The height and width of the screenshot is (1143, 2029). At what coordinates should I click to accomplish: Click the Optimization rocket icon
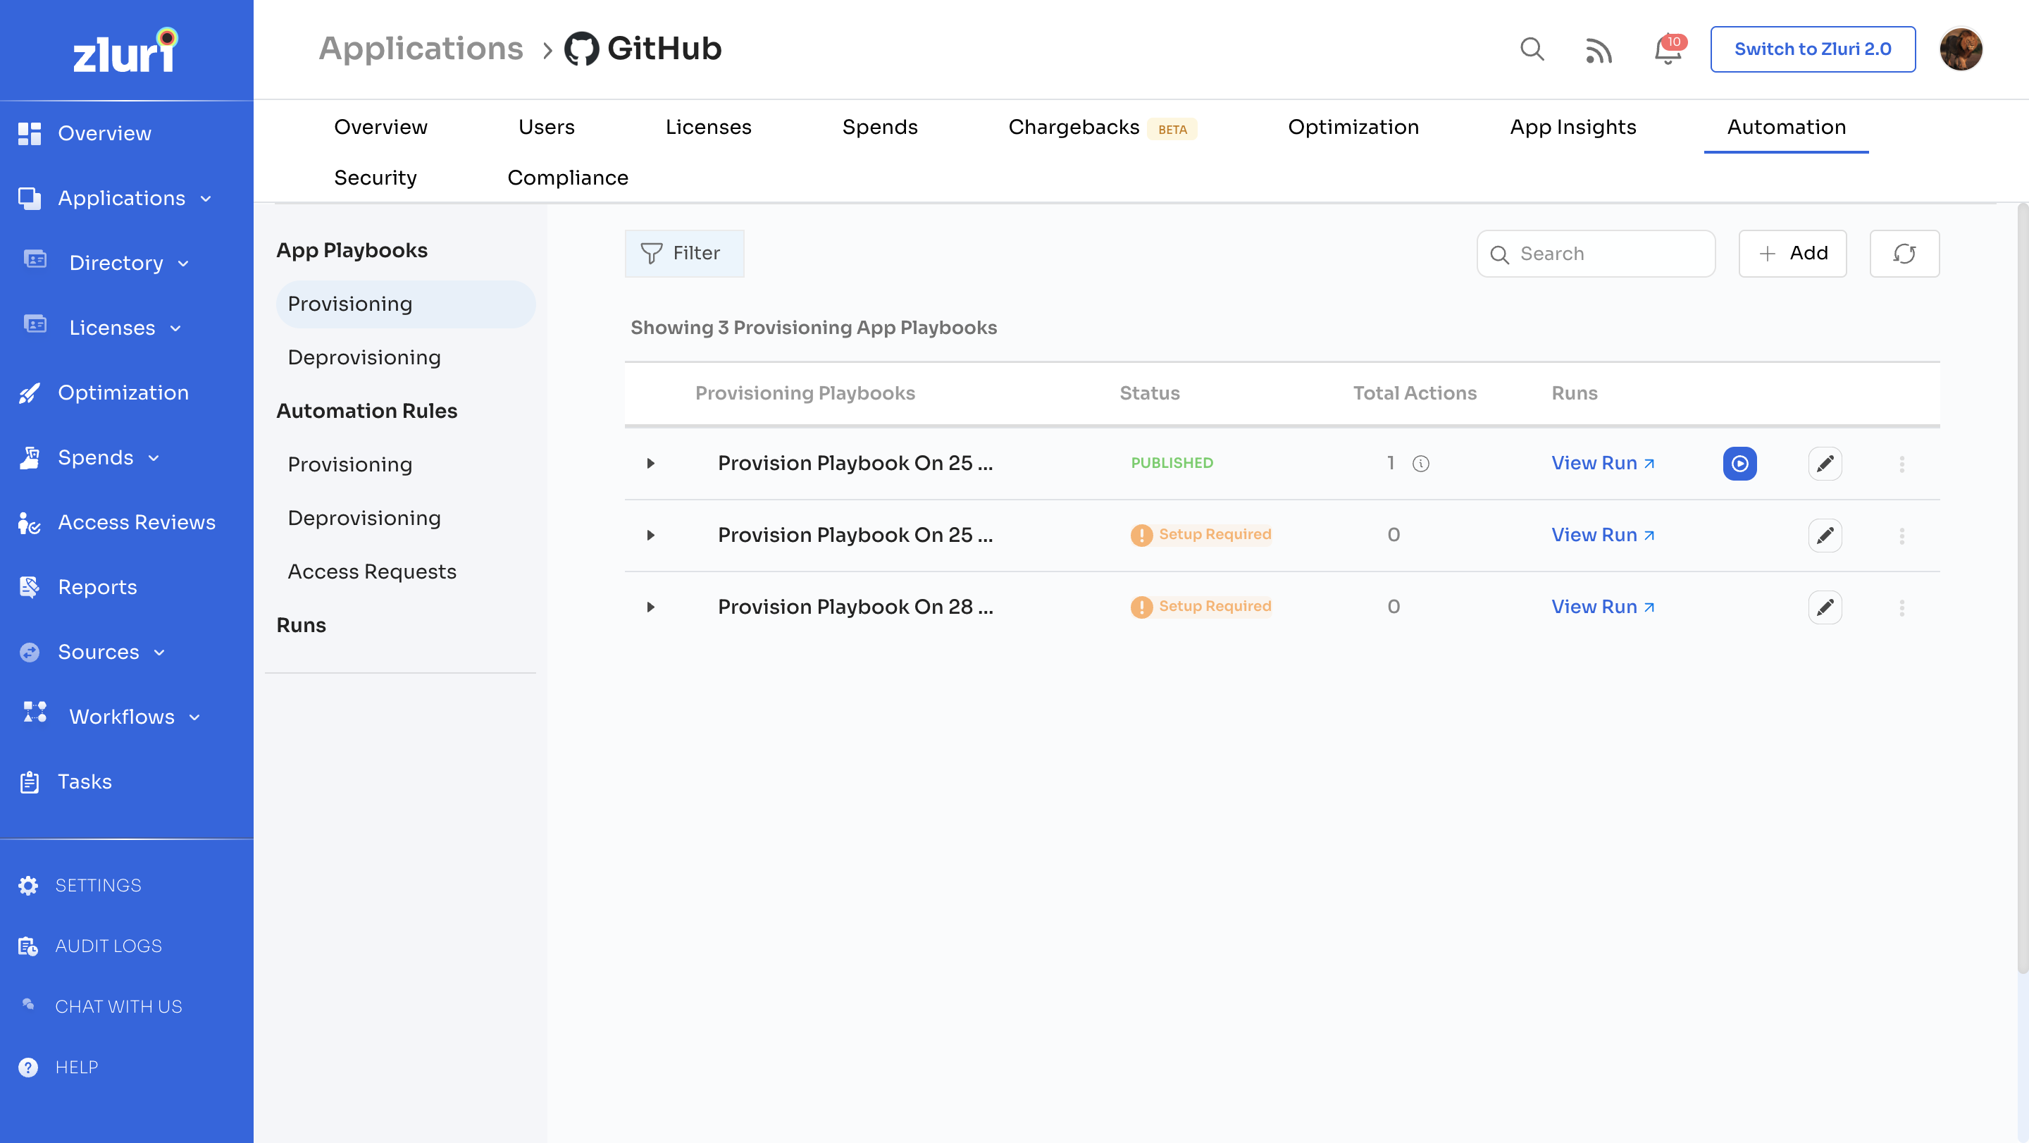point(29,393)
